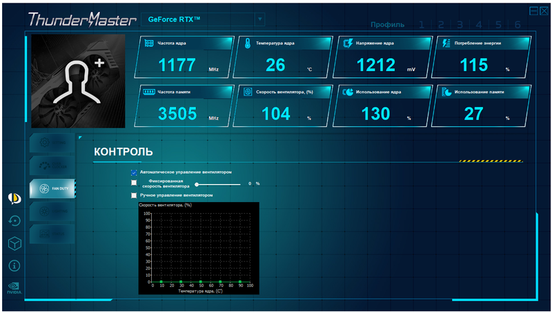The width and height of the screenshot is (552, 313).
Task: Click the core clock value 1177
Action: click(x=177, y=65)
